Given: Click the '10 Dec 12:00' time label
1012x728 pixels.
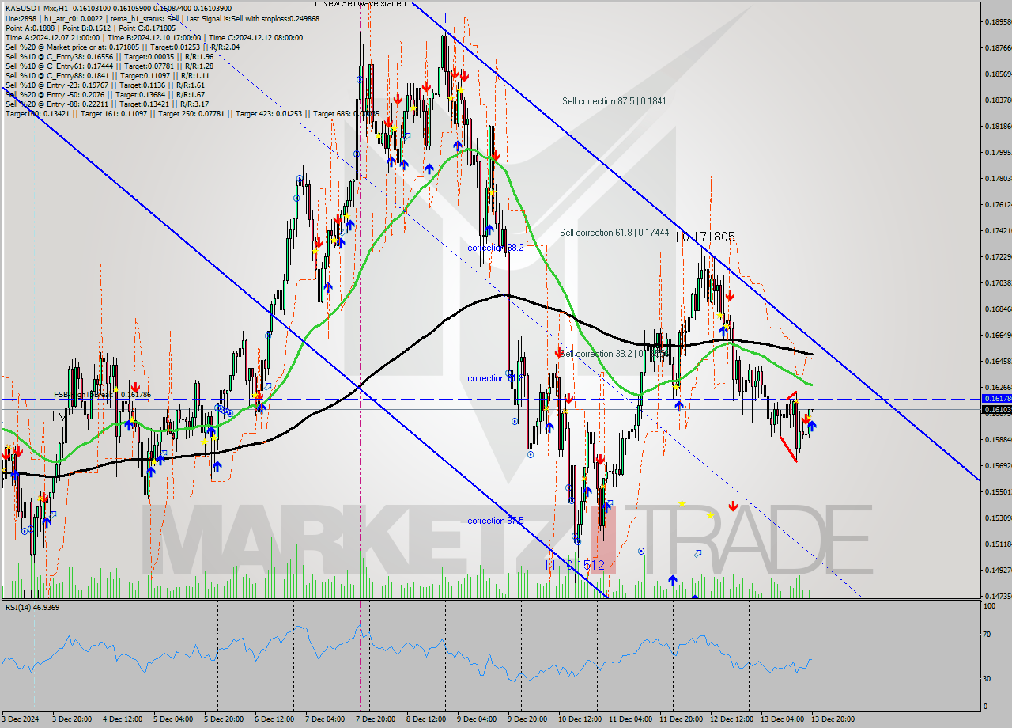Looking at the screenshot, I should click(x=580, y=719).
